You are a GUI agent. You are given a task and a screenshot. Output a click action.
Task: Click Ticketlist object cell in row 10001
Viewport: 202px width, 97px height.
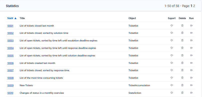tap(133, 26)
